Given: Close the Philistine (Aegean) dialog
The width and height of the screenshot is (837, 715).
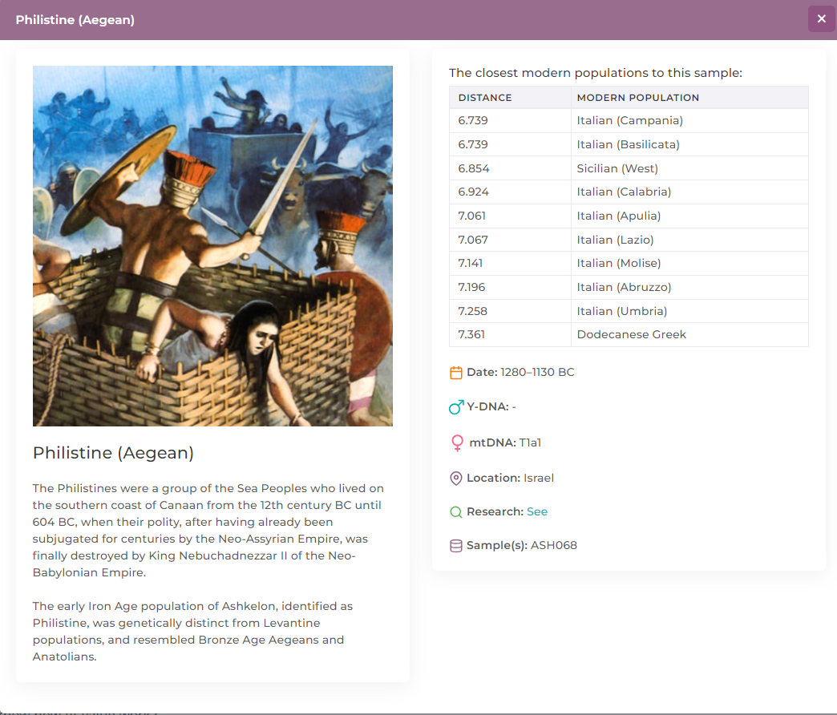Looking at the screenshot, I should pyautogui.click(x=821, y=19).
